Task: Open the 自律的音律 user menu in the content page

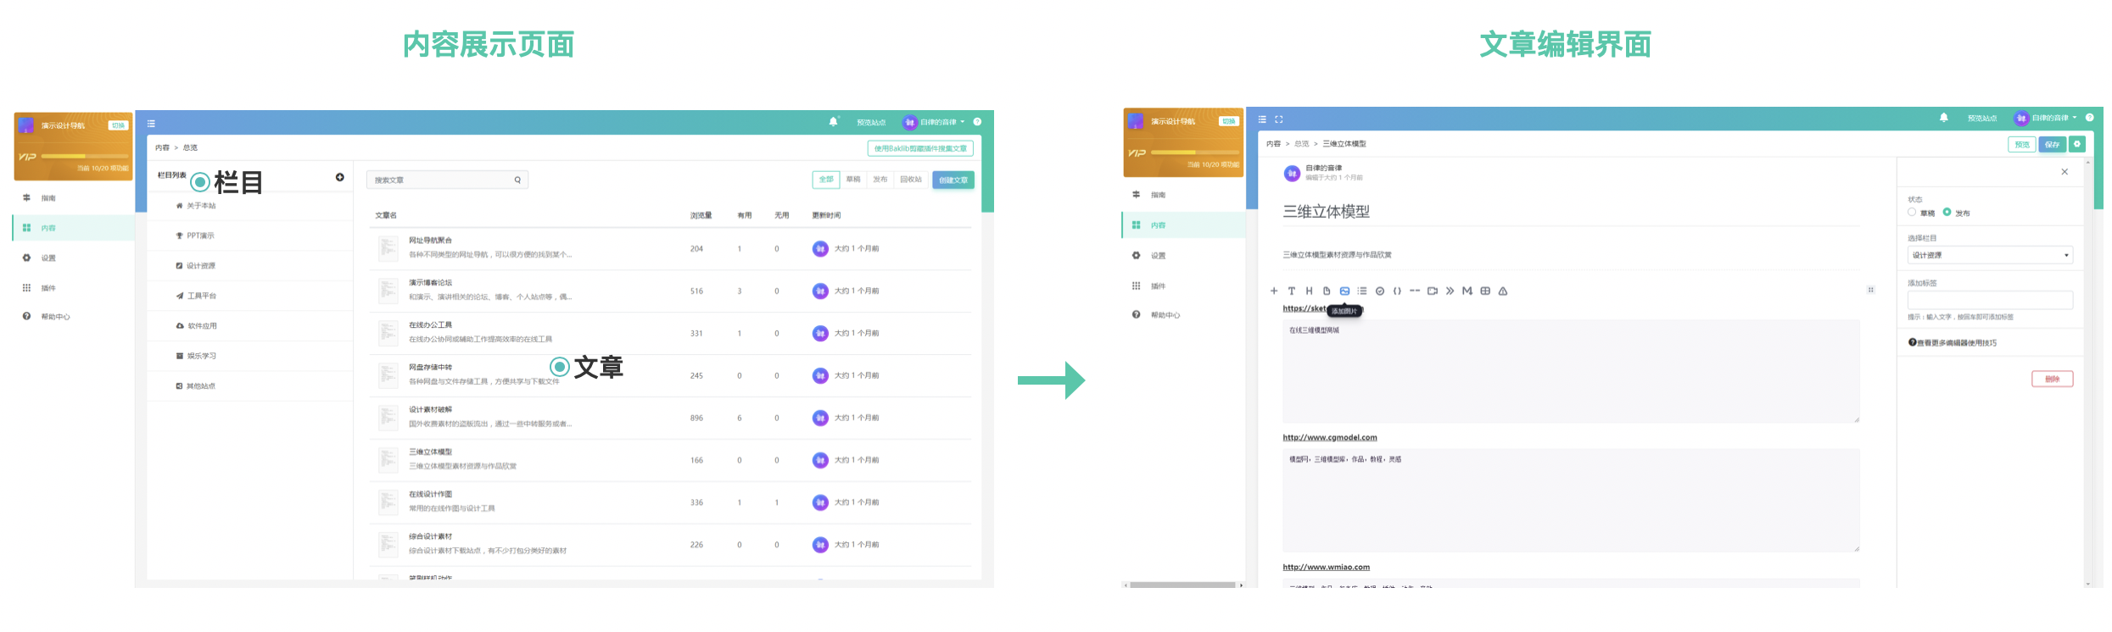Action: coord(934,122)
